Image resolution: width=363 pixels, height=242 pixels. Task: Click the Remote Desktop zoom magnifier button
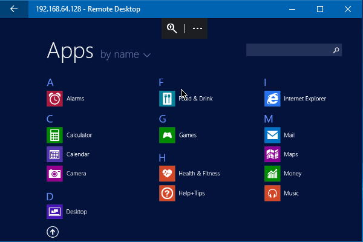172,28
